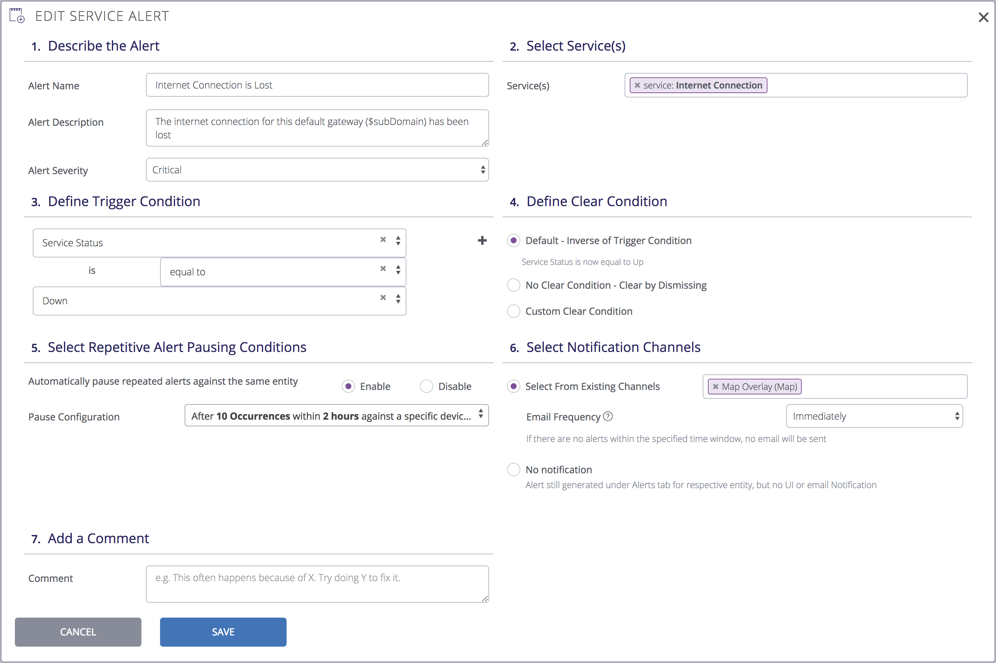
Task: Clear the Service Status field selection
Action: click(x=383, y=239)
